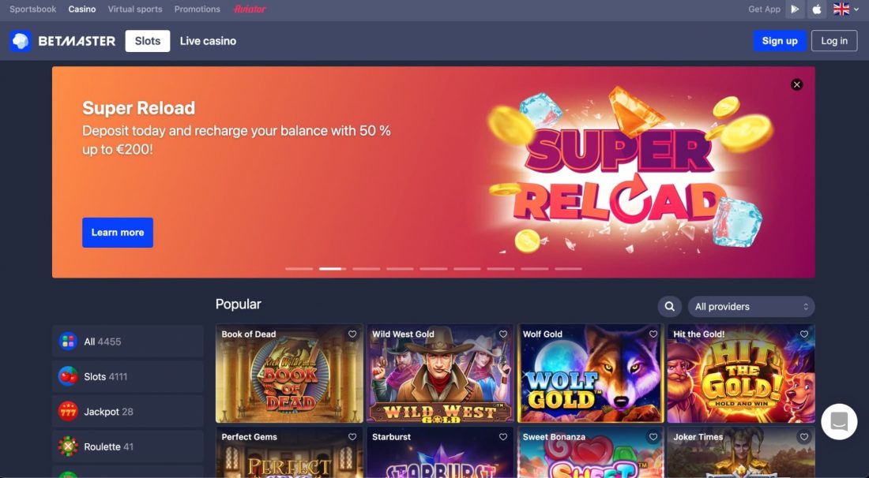Jump to the third banner slide indicator
Screen dimensions: 869x478
pos(367,269)
